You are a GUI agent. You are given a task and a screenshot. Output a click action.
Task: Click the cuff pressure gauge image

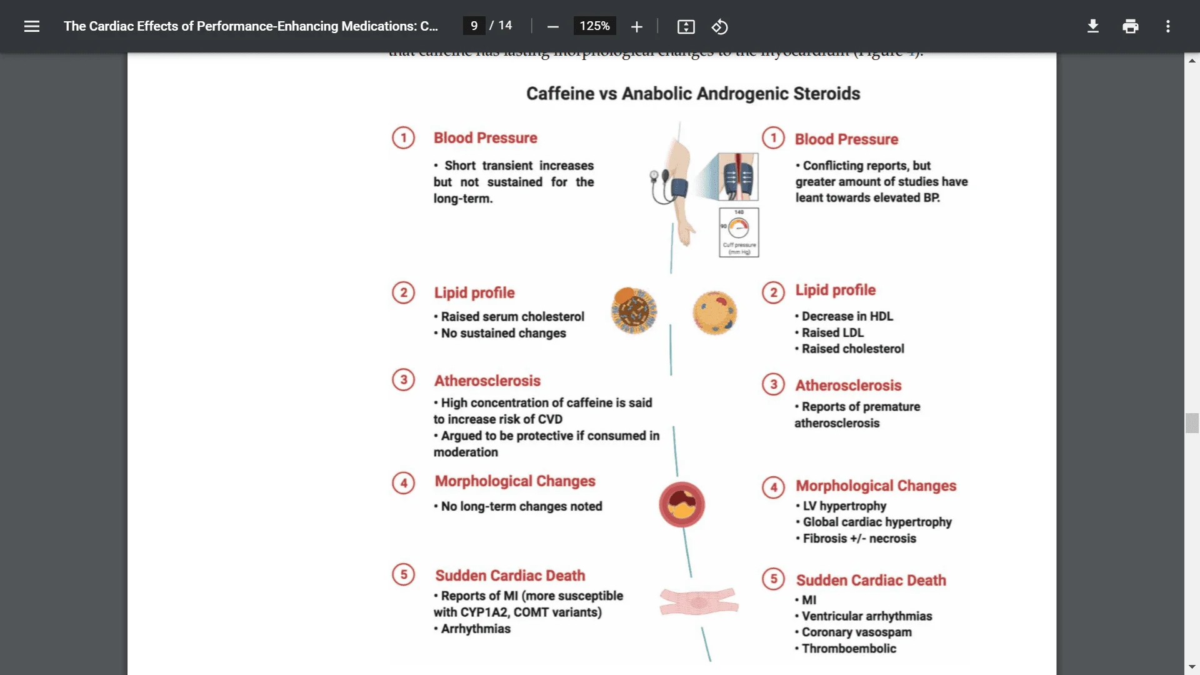click(x=739, y=232)
